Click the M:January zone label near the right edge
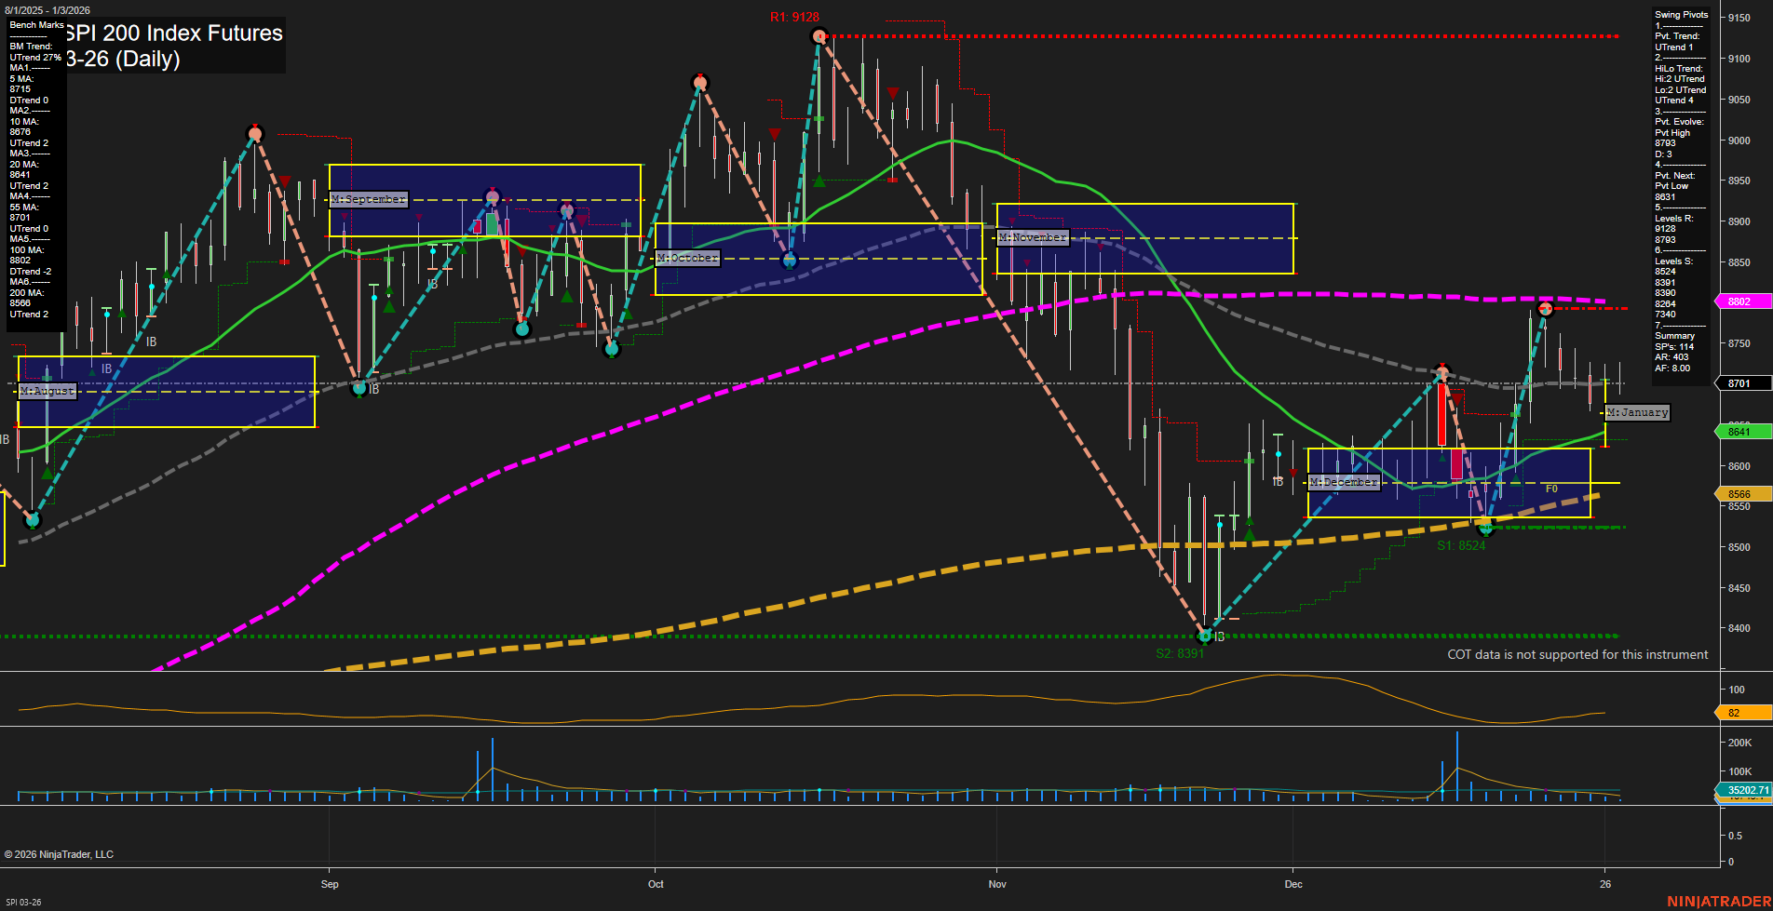1773x911 pixels. coord(1636,412)
